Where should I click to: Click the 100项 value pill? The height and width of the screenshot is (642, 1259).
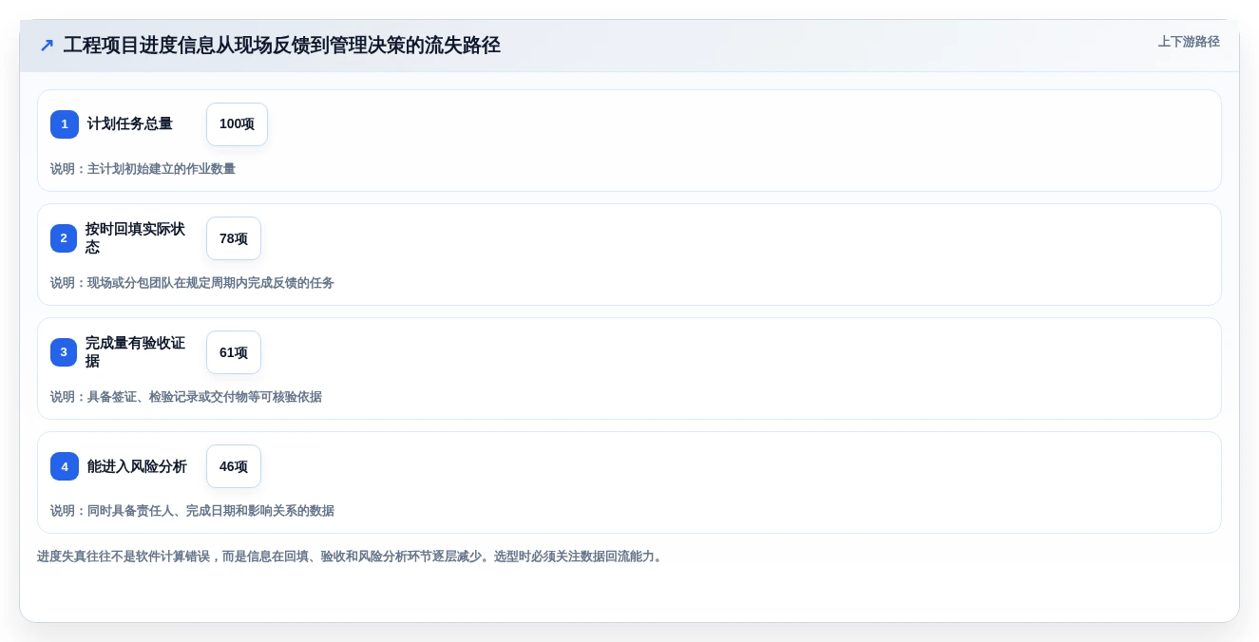pos(237,124)
